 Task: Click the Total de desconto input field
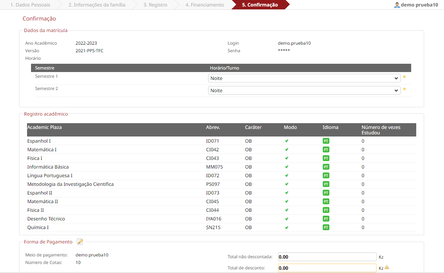tap(327, 268)
